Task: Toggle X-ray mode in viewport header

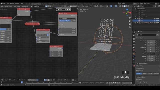Action: [120, 6]
